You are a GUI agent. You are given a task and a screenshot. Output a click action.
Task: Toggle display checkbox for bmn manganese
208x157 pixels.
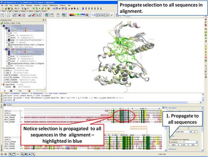click(x=9, y=56)
